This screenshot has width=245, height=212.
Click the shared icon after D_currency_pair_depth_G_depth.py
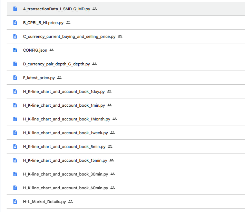(95, 64)
